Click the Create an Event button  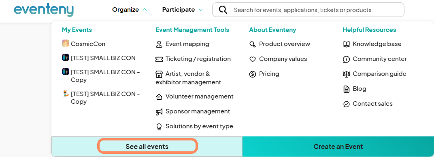point(338,147)
